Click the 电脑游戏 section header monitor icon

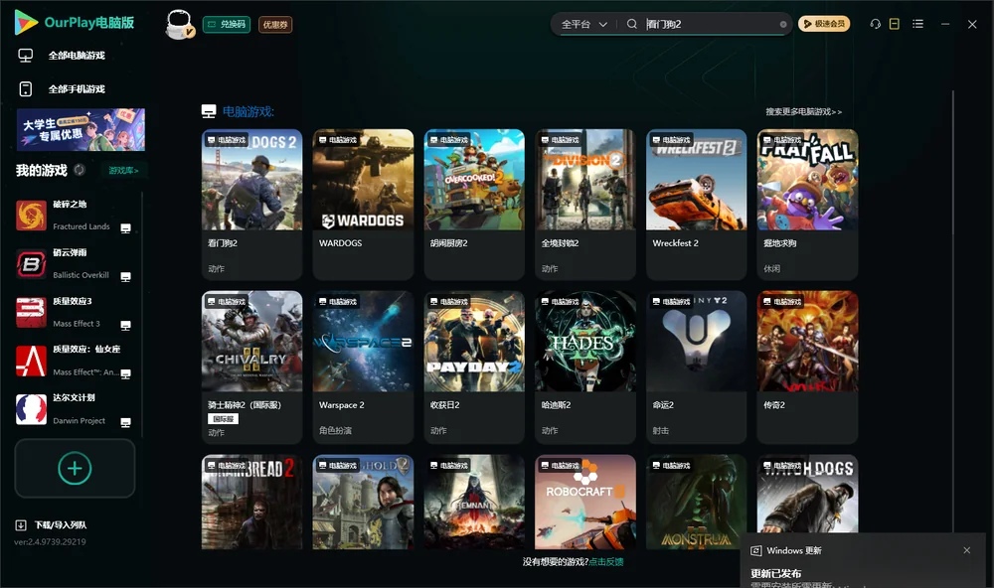tap(209, 111)
